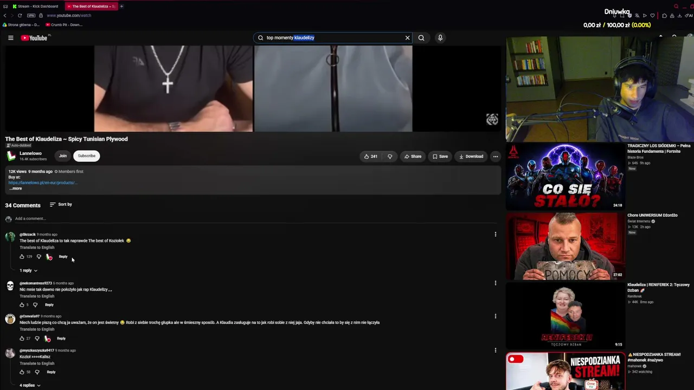Expand the '4 replies' thread

pyautogui.click(x=30, y=386)
